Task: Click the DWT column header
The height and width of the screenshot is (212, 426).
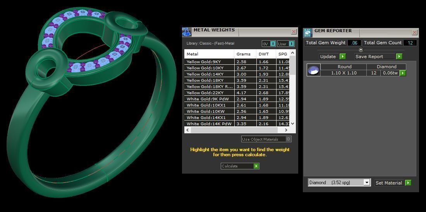Action: (266, 54)
